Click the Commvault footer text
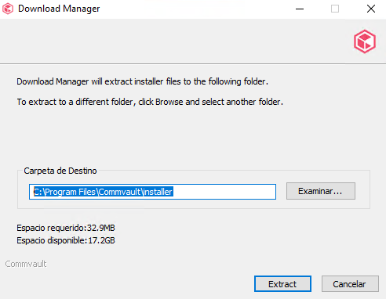 pyautogui.click(x=26, y=264)
